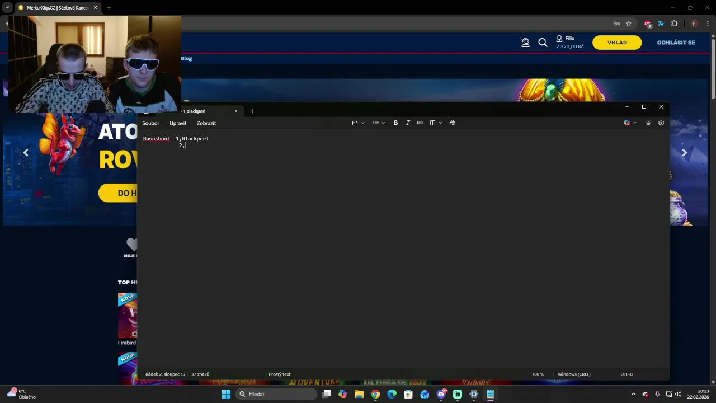Click the UTF-8 encoding in status bar

point(626,374)
